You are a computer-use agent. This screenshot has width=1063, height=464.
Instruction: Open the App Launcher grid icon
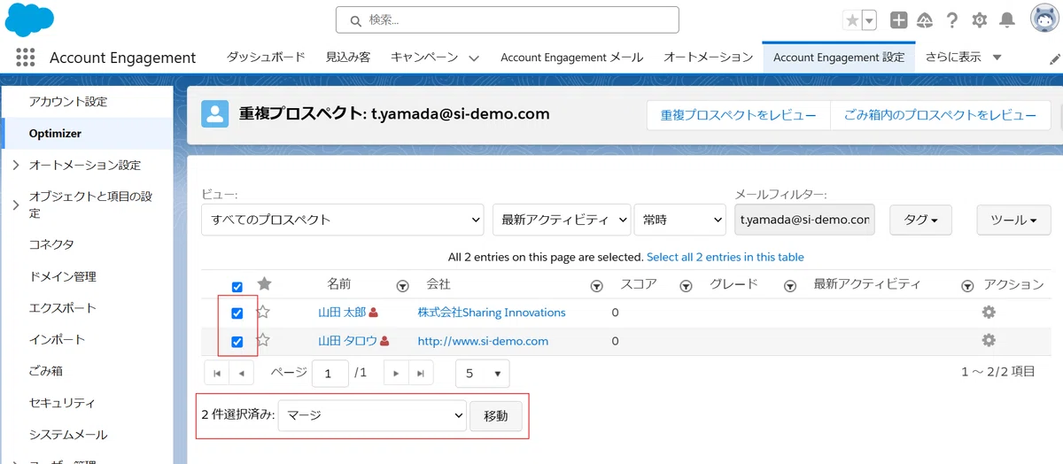[25, 57]
